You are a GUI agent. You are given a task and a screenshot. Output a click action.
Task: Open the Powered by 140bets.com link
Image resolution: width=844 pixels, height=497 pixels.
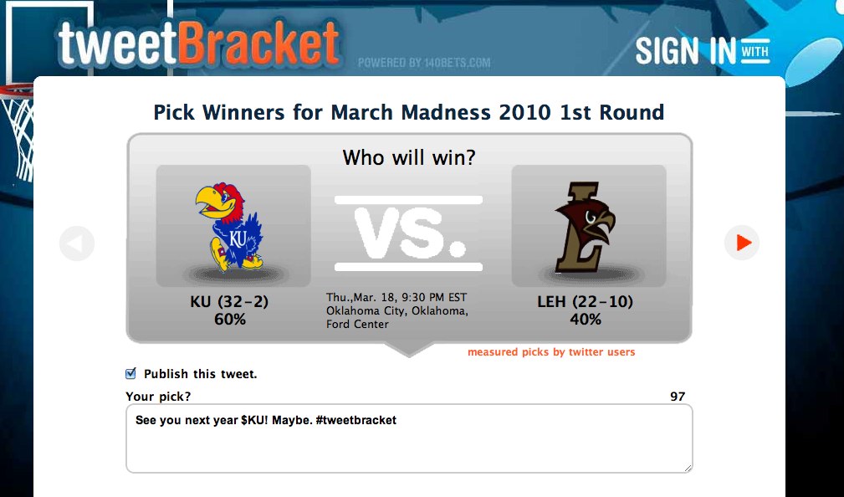point(424,63)
